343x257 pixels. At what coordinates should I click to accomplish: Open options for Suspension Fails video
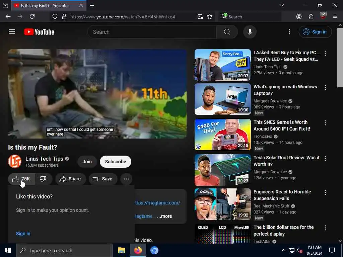click(325, 192)
